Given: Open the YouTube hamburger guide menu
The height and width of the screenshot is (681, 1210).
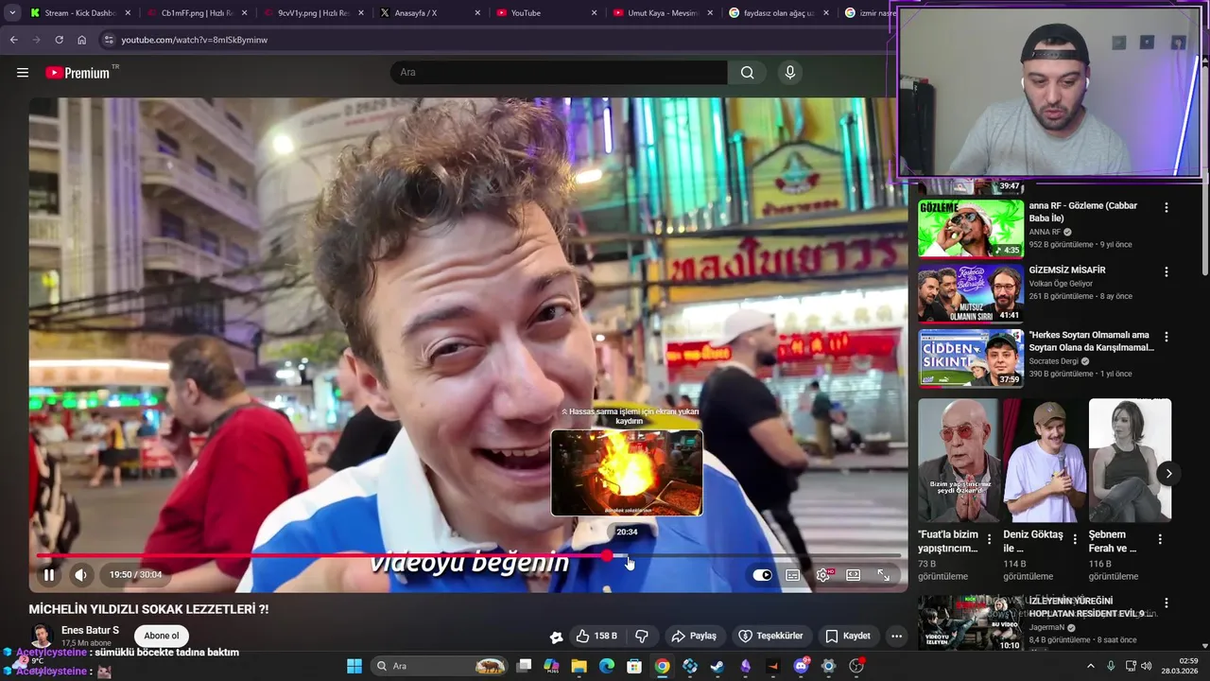Looking at the screenshot, I should coord(23,73).
